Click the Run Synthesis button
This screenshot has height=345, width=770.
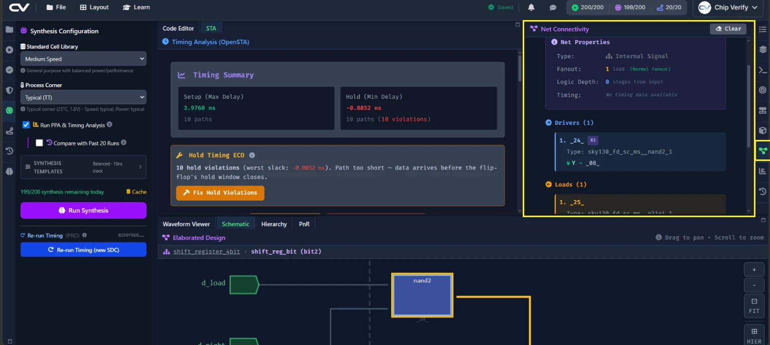click(x=83, y=211)
